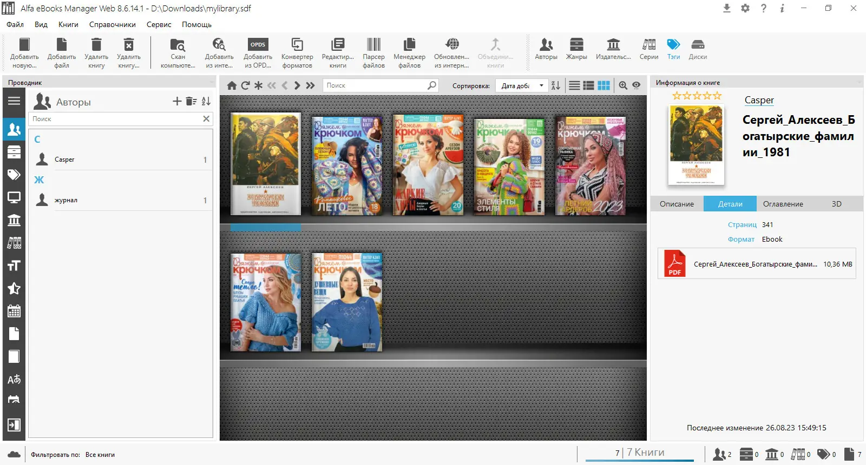Open settings gear in title bar
The width and height of the screenshot is (866, 465).
point(745,8)
